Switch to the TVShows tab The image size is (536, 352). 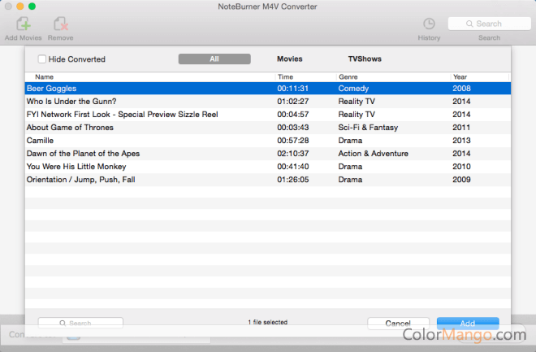365,59
